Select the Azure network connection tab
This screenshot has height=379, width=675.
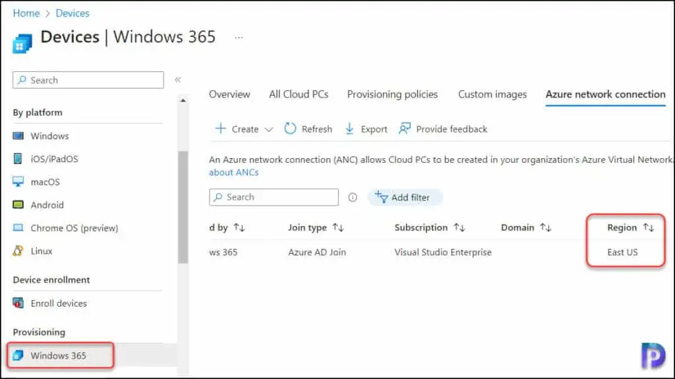(x=606, y=94)
